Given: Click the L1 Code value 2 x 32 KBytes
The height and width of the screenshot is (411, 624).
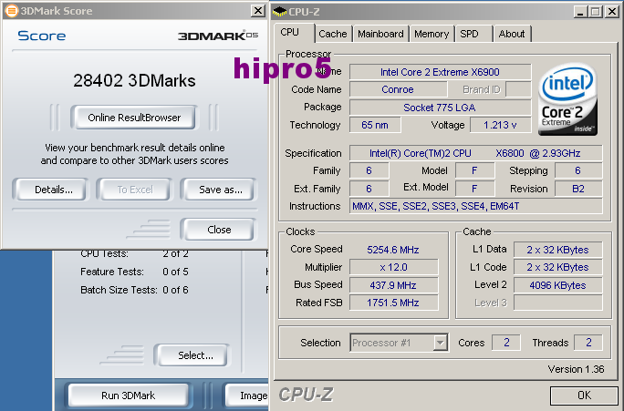Looking at the screenshot, I should pyautogui.click(x=557, y=267).
